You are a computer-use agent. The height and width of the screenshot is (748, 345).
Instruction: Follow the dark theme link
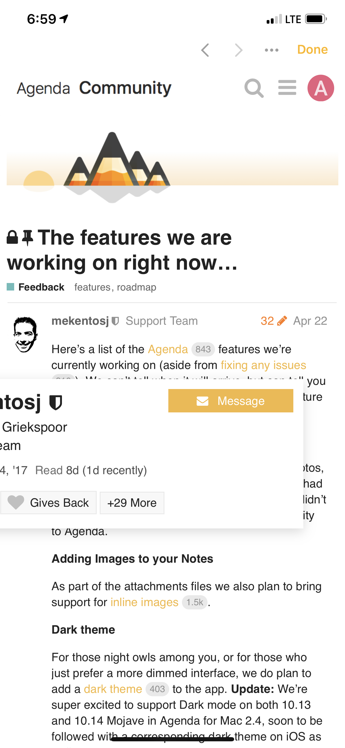point(113,689)
